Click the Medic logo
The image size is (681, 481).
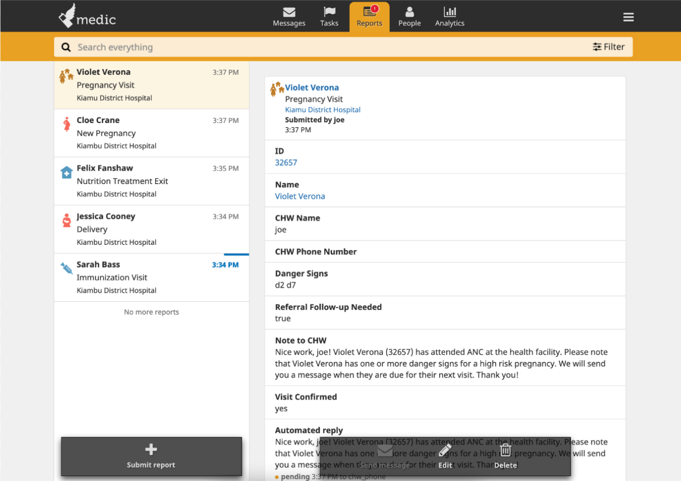click(87, 16)
